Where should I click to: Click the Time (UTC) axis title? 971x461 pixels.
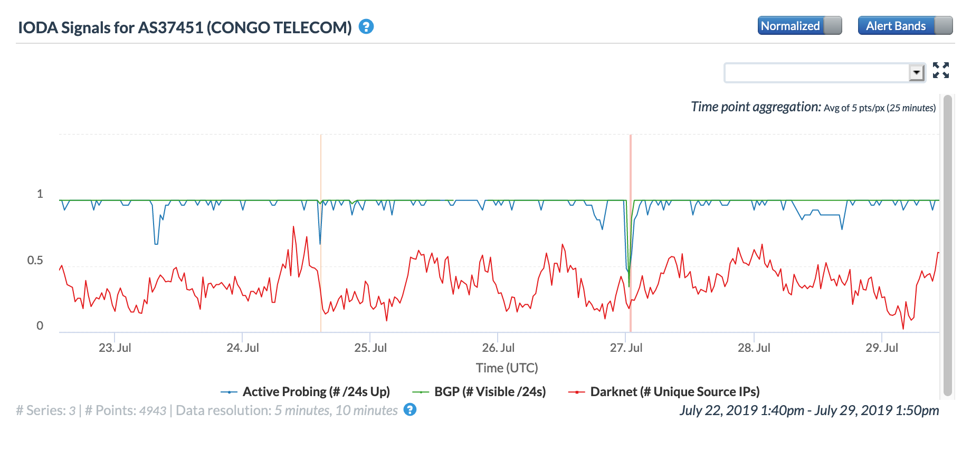click(507, 368)
